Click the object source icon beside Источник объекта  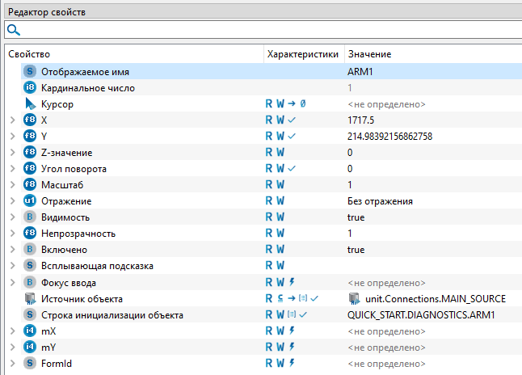pyautogui.click(x=30, y=298)
